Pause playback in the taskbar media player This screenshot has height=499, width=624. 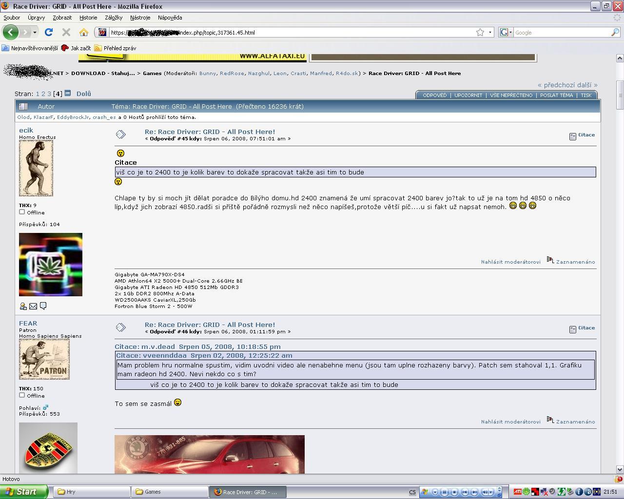[445, 492]
